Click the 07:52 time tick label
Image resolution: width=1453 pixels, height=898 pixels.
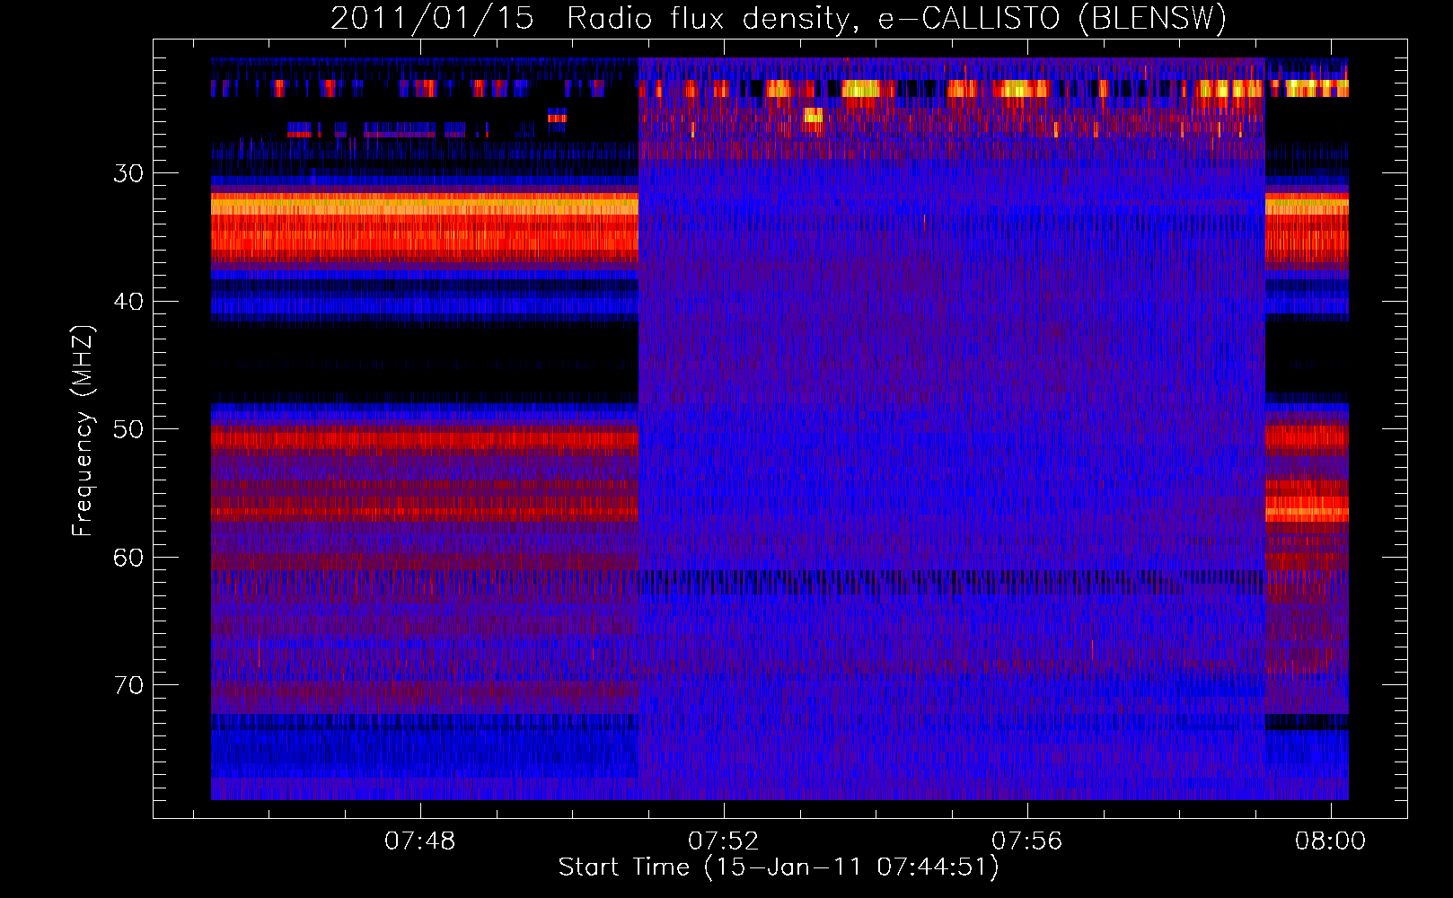[724, 841]
